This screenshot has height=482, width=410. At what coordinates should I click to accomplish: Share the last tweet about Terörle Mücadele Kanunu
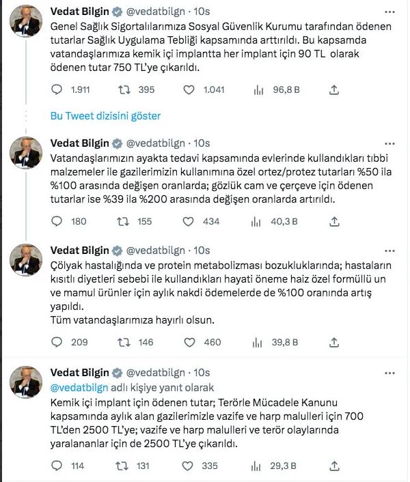point(334,465)
